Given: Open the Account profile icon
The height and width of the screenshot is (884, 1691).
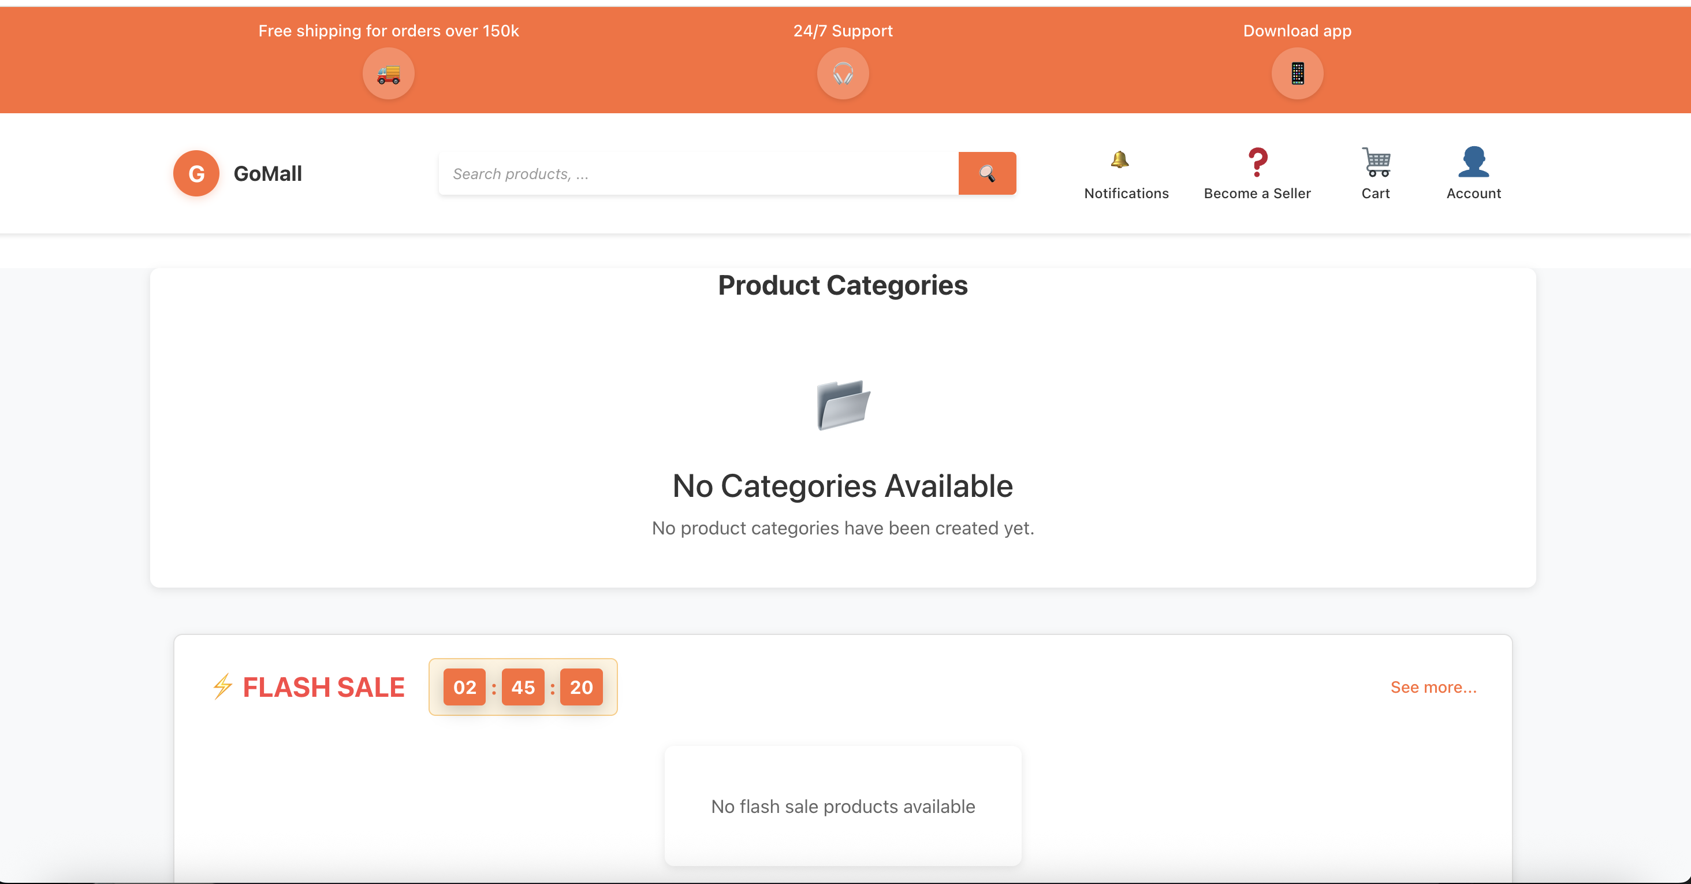Looking at the screenshot, I should coord(1474,162).
